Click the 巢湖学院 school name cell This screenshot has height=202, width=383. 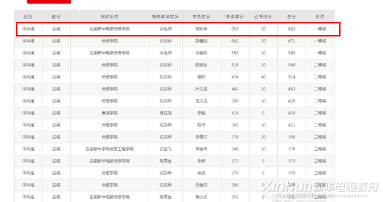(x=110, y=113)
